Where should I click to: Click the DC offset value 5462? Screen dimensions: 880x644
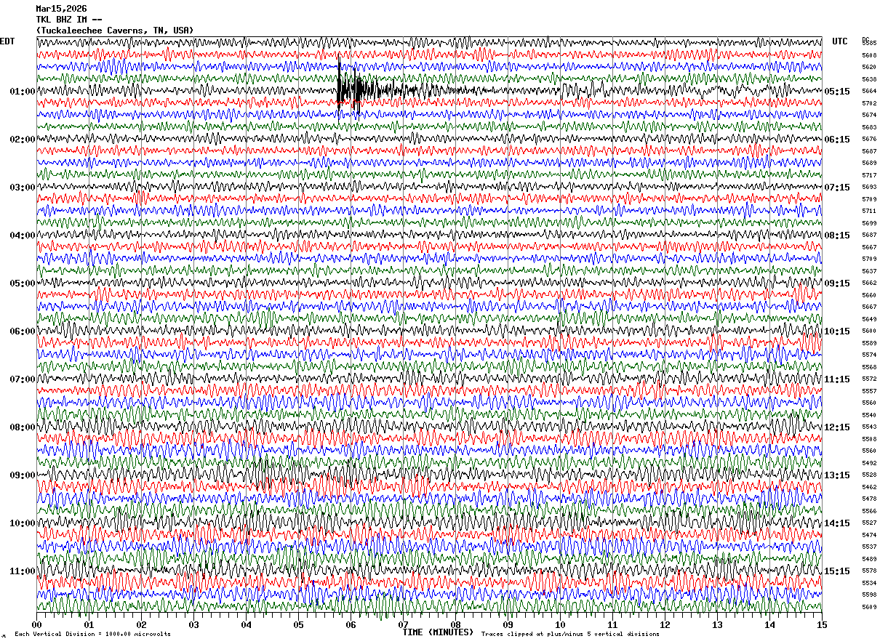pyautogui.click(x=869, y=487)
